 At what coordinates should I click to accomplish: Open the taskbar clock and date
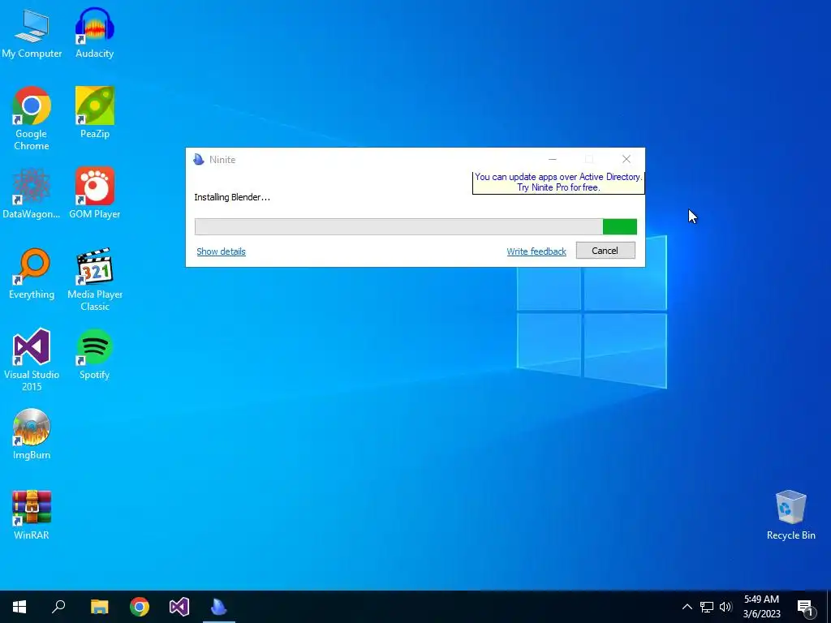(x=761, y=607)
